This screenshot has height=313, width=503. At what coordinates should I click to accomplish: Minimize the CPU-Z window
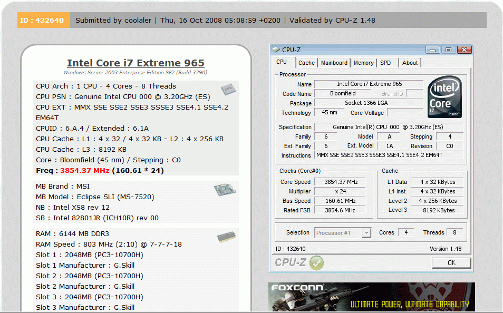(x=432, y=50)
